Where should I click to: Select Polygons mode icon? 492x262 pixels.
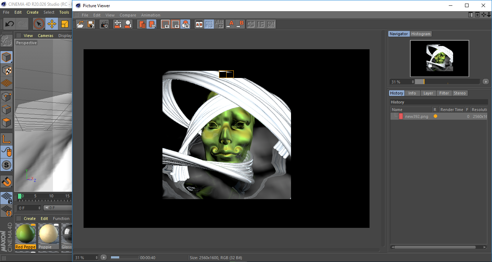click(x=6, y=123)
